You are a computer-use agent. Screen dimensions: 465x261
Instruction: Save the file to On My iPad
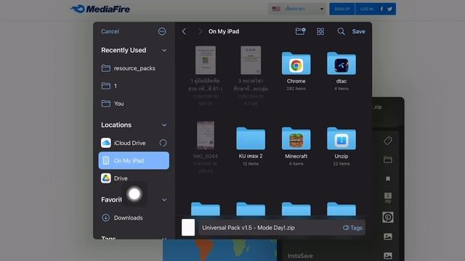(x=358, y=31)
